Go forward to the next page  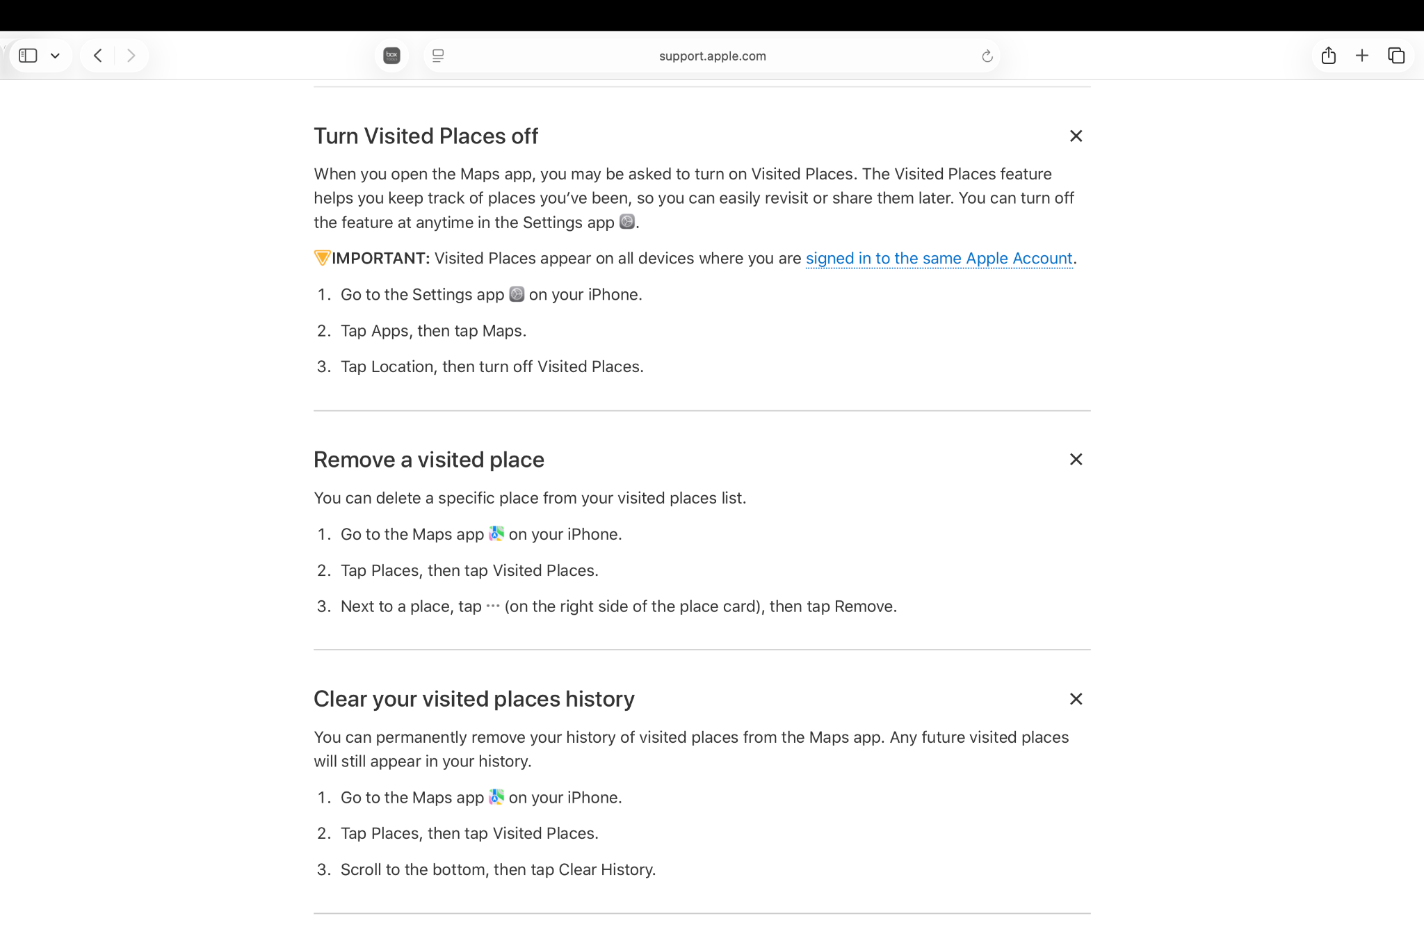tap(131, 56)
